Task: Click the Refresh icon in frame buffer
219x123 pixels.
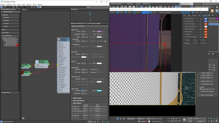Action: coord(117,13)
